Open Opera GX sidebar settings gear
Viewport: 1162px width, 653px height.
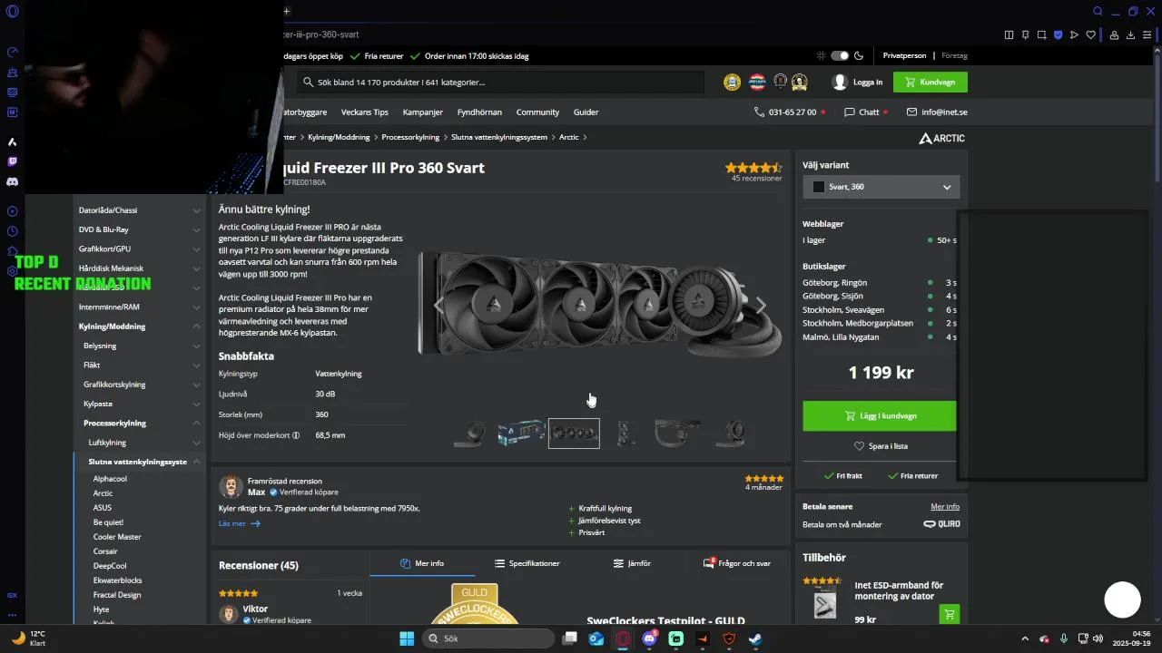(x=13, y=270)
